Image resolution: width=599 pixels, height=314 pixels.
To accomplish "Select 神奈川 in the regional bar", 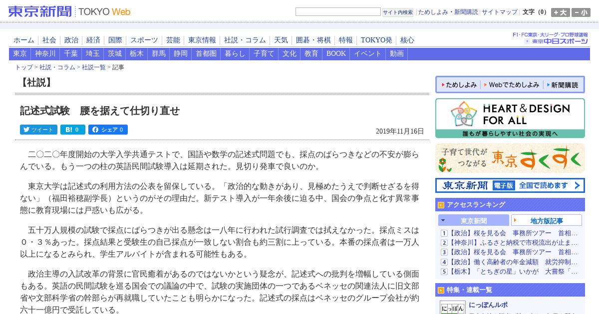I will point(45,54).
